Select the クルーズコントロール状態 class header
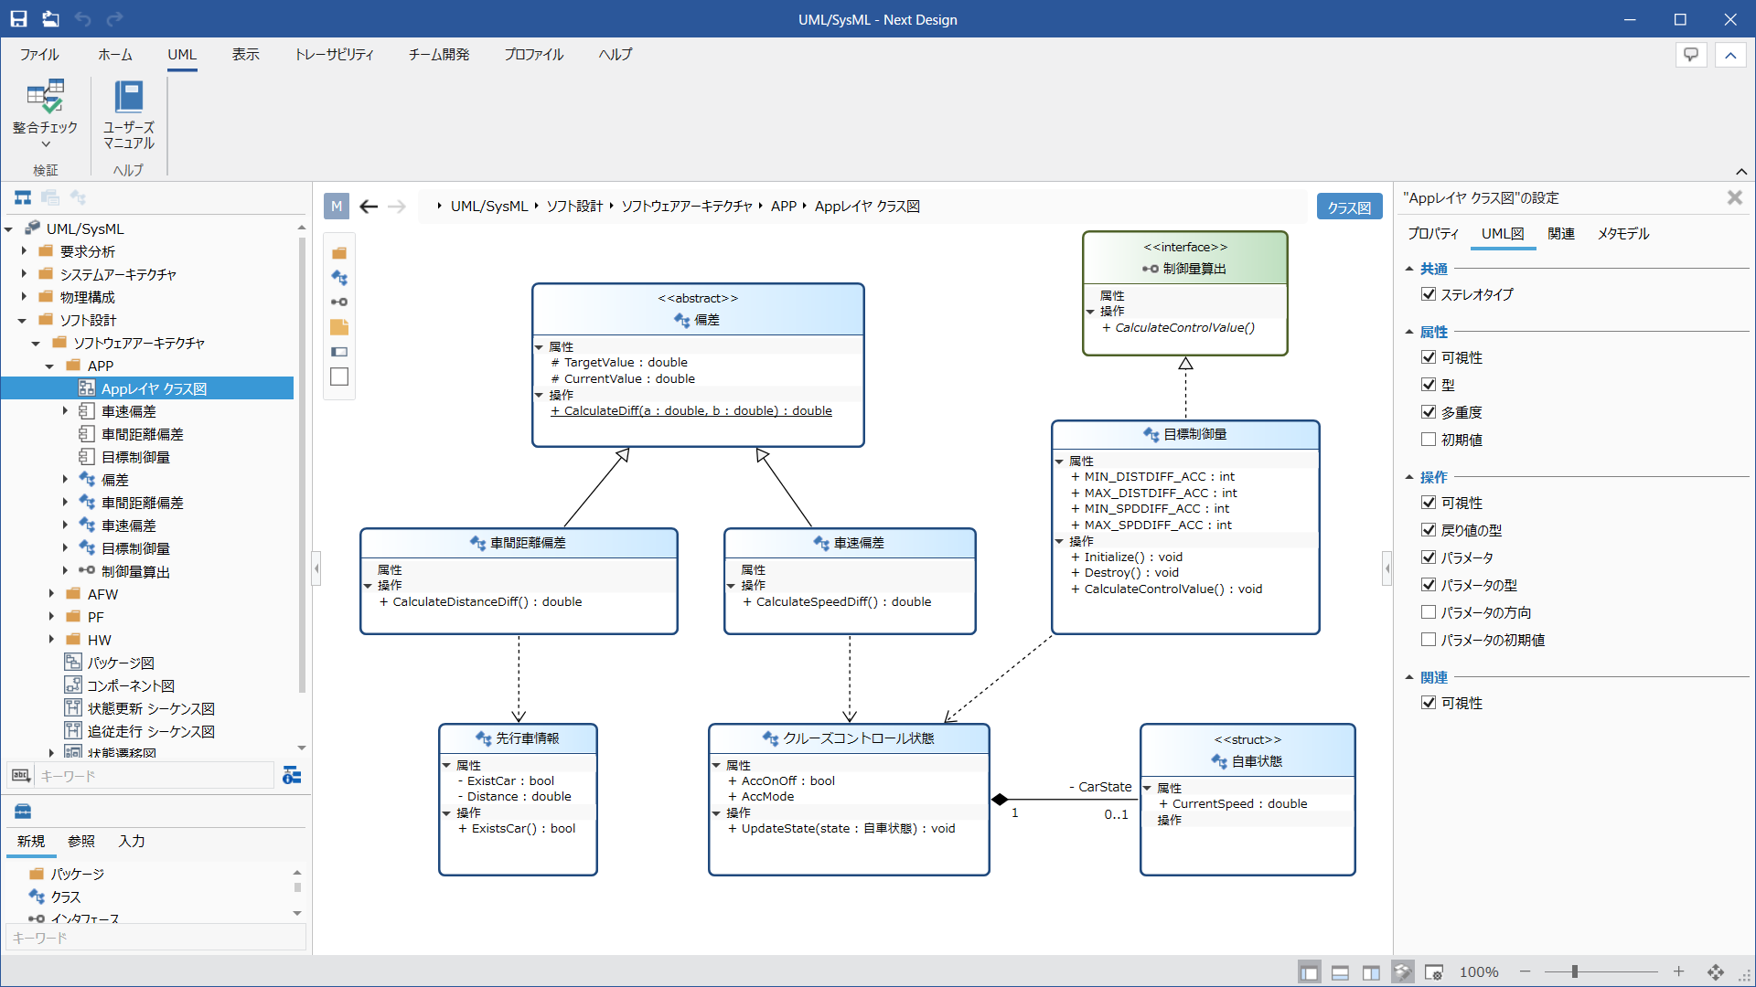The image size is (1756, 987). [849, 738]
